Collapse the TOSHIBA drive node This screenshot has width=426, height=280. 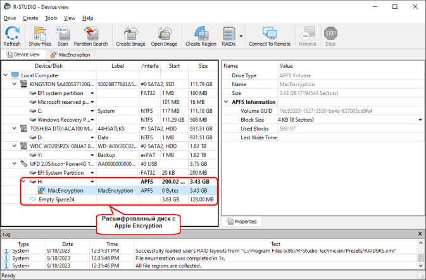tap(15, 128)
